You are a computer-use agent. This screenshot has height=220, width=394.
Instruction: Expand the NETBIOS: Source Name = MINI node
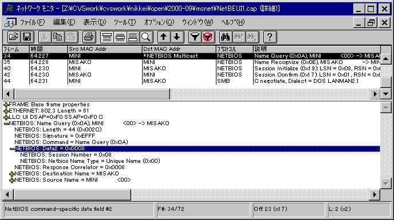[12, 180]
